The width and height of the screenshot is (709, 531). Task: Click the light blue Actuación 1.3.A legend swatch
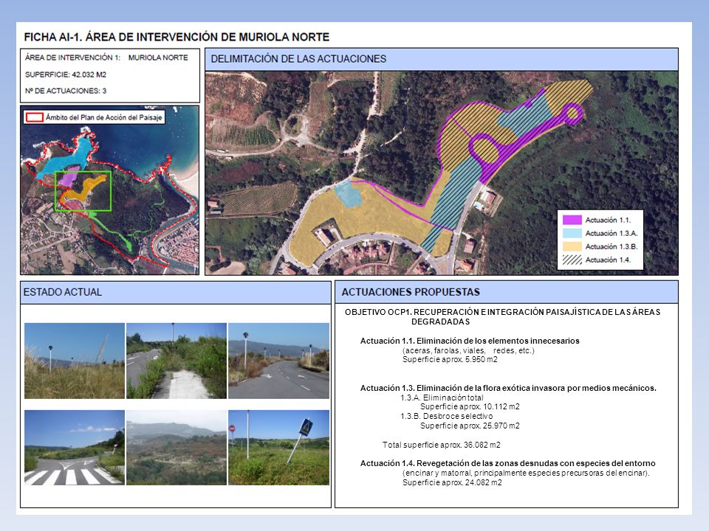click(572, 234)
